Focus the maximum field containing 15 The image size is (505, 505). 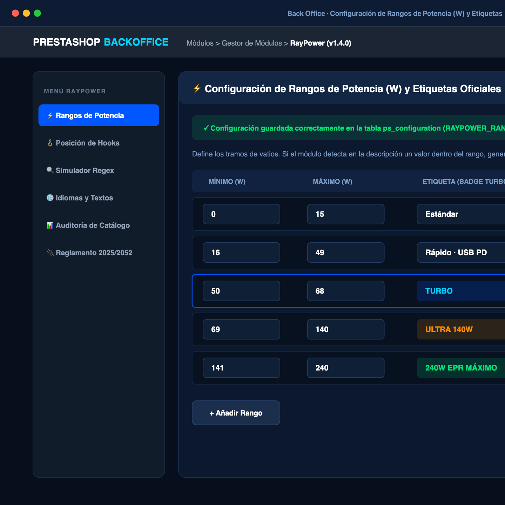(346, 214)
